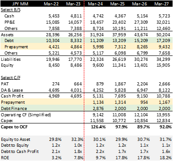Viewport: 173px width, 161px height.
Task: Select the DA & Lease row label
Action: 12,90
